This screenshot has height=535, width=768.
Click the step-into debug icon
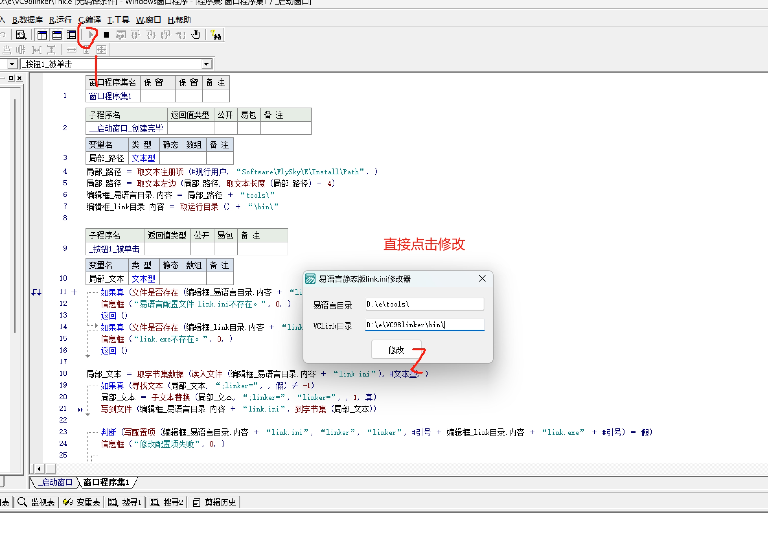click(151, 35)
